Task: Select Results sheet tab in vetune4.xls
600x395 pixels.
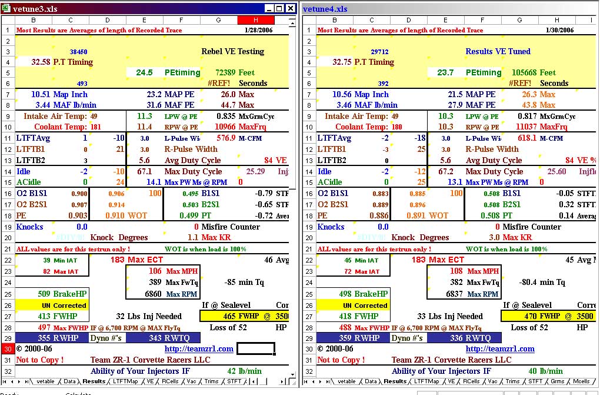Action: 395,381
